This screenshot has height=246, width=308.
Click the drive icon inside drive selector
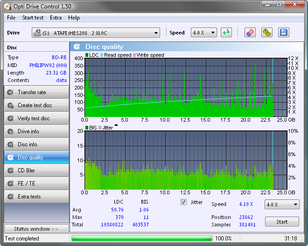tap(37, 33)
